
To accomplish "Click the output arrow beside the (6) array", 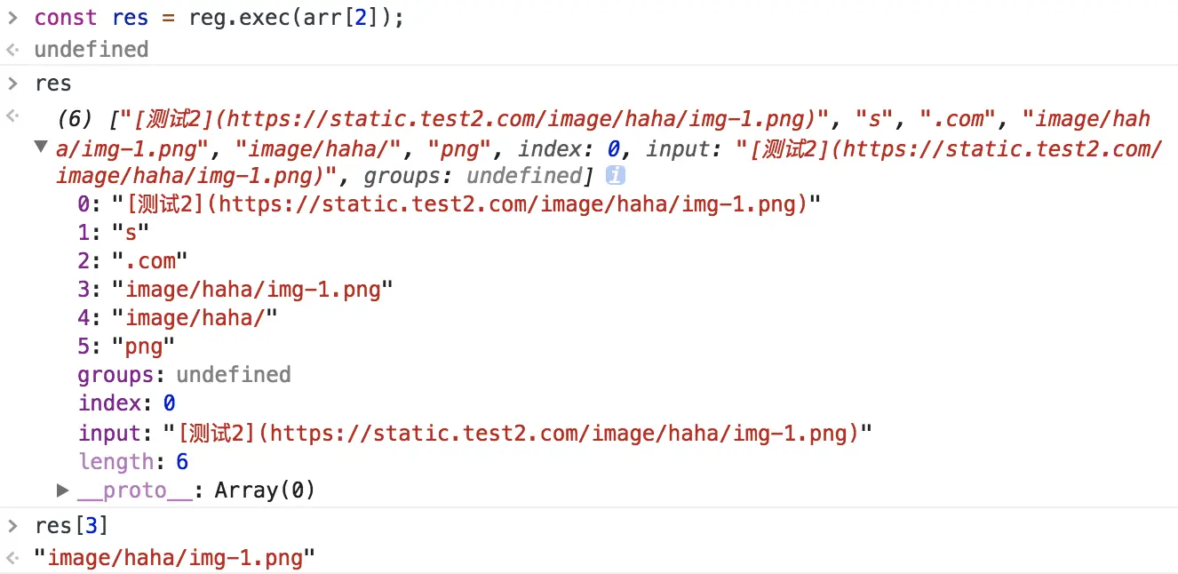I will (x=12, y=116).
